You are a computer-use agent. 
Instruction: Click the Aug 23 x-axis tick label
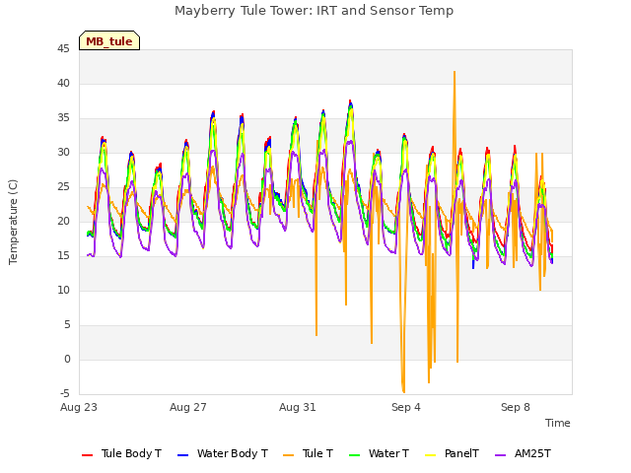pyautogui.click(x=79, y=407)
